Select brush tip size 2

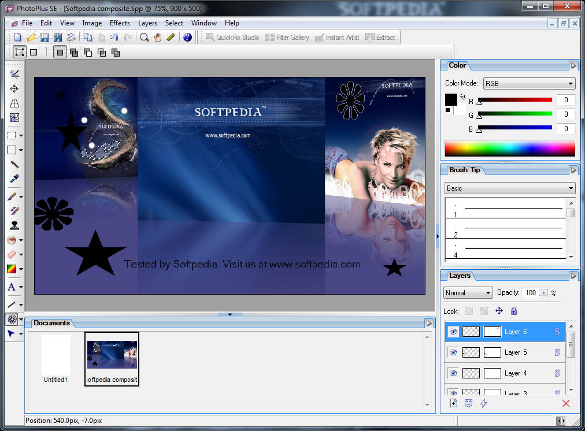[505, 230]
